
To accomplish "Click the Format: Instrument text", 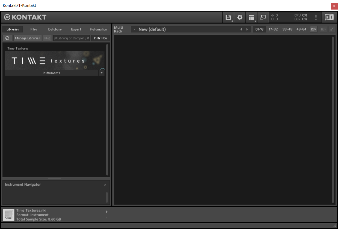I will click(x=32, y=215).
